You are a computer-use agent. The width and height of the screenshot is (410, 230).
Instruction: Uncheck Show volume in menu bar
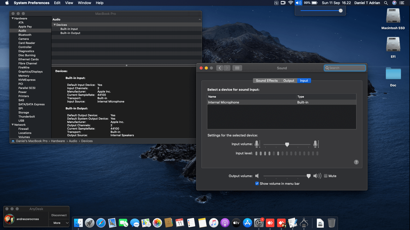(x=257, y=183)
